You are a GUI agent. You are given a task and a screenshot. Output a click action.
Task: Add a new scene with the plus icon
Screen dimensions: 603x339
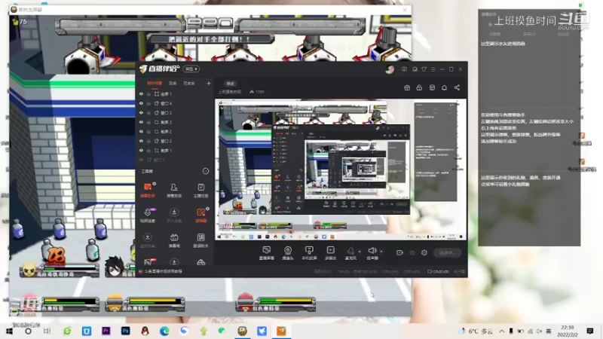[209, 83]
